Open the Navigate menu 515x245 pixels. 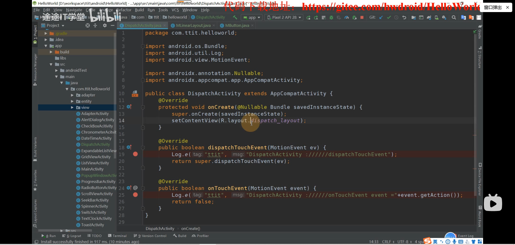click(74, 10)
